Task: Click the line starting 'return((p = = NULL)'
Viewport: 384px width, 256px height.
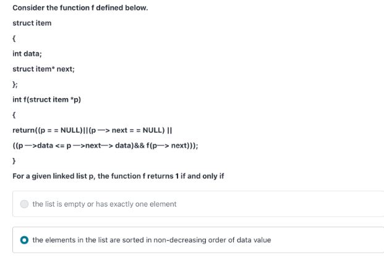Action: point(92,130)
